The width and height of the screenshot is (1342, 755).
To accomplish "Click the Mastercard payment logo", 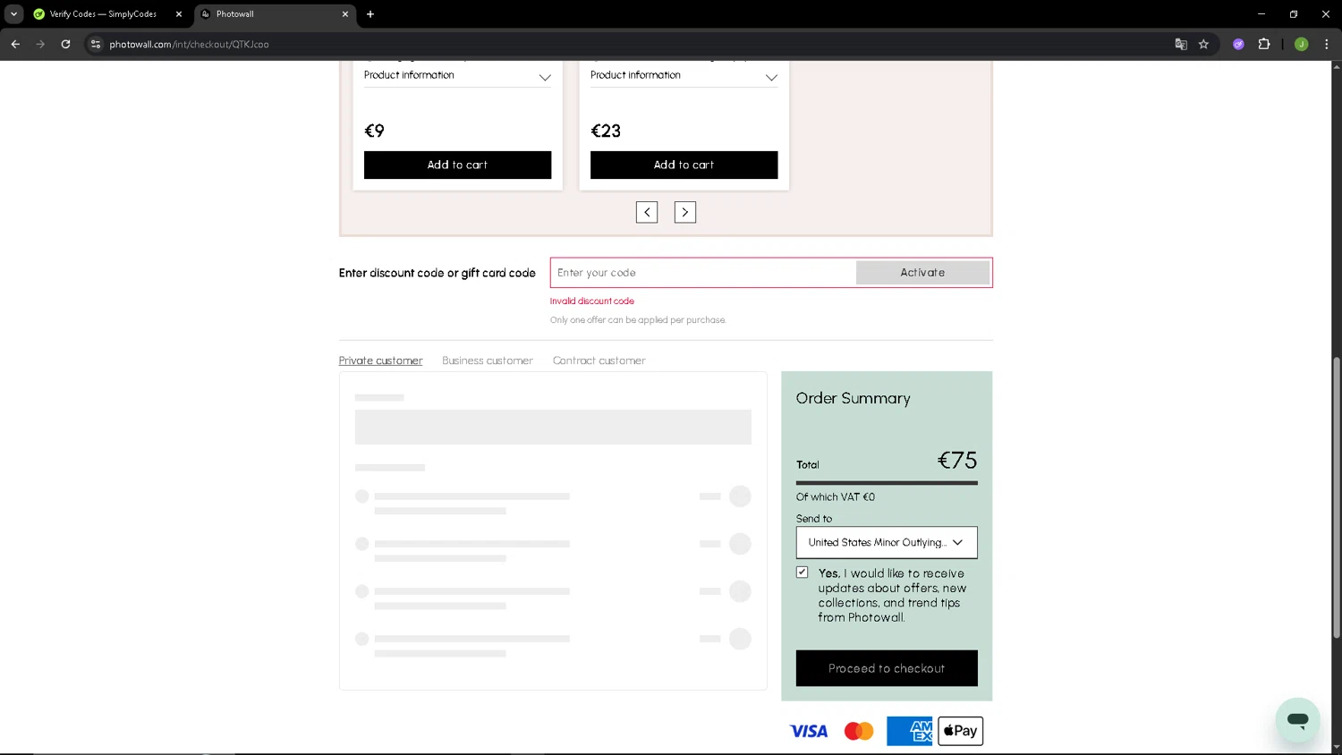I will [859, 731].
